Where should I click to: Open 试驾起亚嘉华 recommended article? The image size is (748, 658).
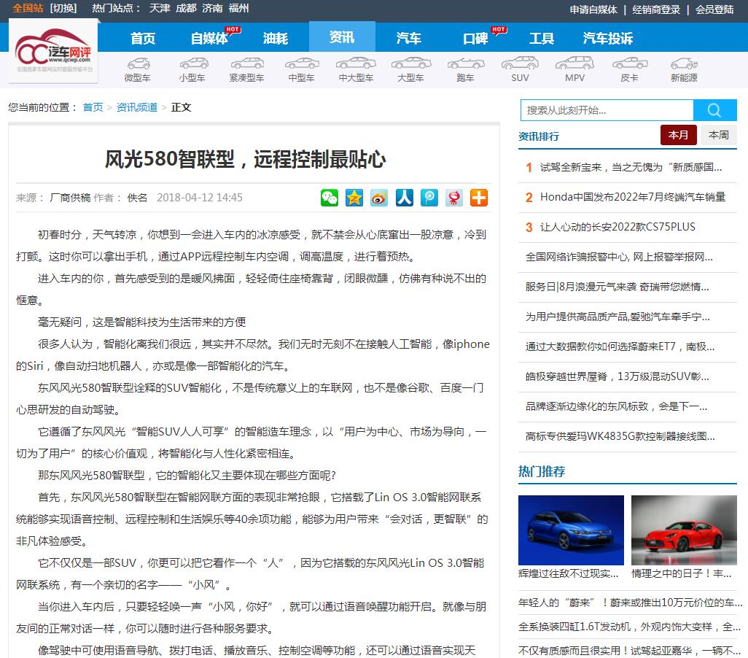click(629, 651)
